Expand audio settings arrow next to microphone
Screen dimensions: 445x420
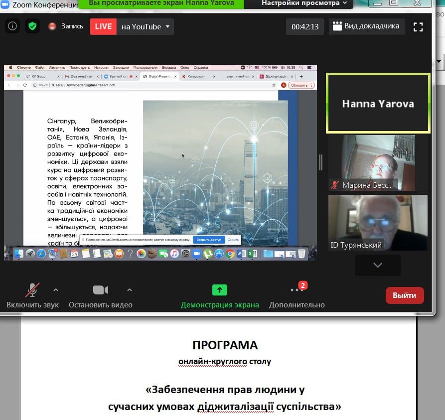pyautogui.click(x=56, y=289)
